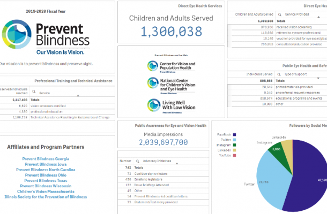The width and height of the screenshot is (327, 214).
Task: Open Prevent Blindness Texas link
Action: tap(46, 180)
